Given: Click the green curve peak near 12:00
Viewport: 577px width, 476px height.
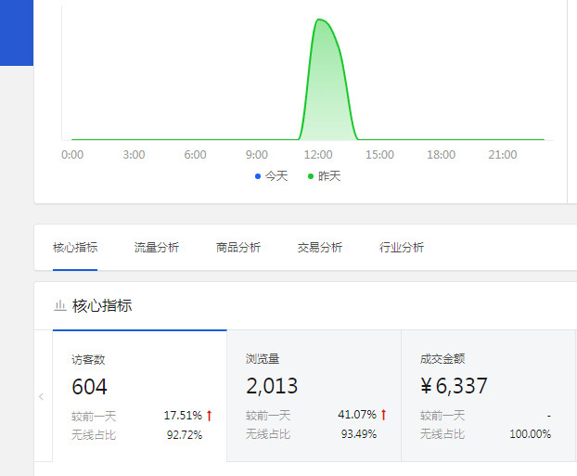Looking at the screenshot, I should [319, 20].
